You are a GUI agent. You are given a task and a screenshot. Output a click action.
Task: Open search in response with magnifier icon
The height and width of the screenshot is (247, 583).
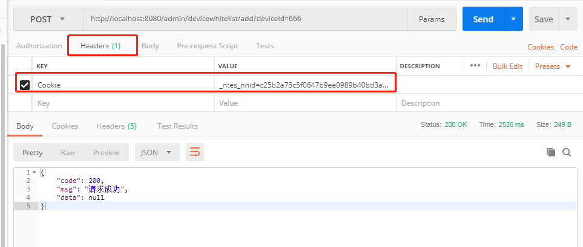(x=567, y=152)
